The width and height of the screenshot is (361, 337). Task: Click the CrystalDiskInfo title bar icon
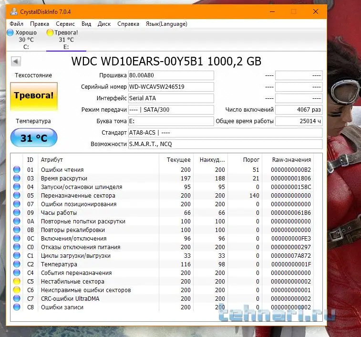point(14,11)
